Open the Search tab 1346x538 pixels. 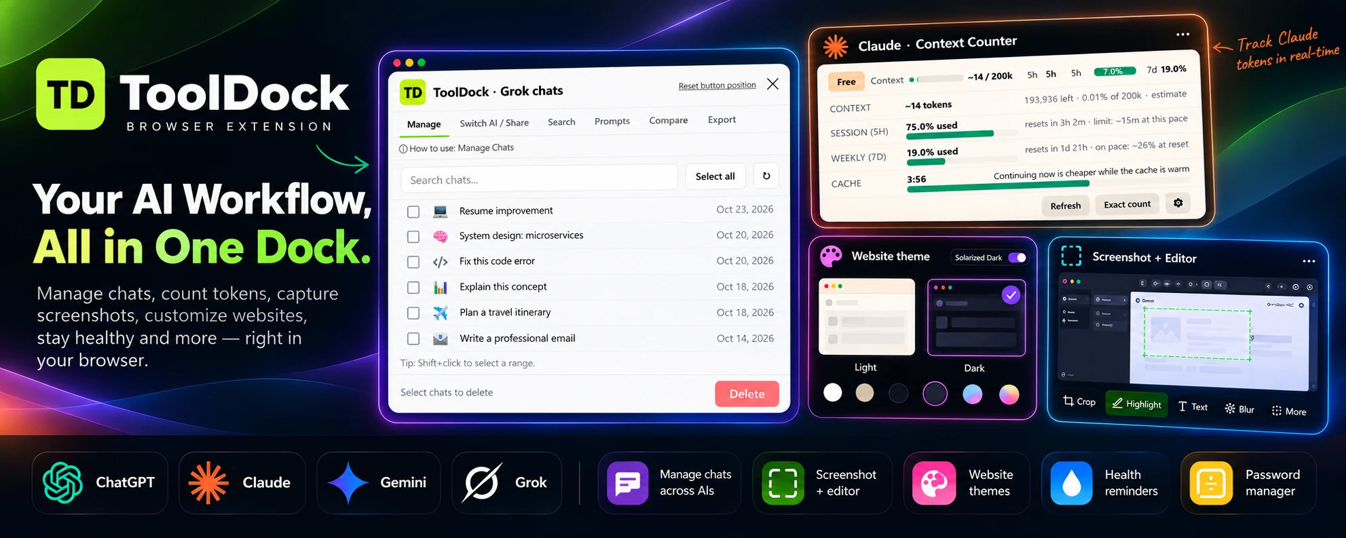click(x=561, y=122)
